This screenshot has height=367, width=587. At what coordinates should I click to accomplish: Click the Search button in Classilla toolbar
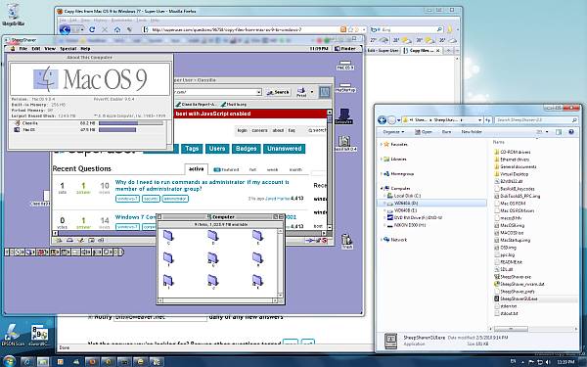pyautogui.click(x=278, y=92)
